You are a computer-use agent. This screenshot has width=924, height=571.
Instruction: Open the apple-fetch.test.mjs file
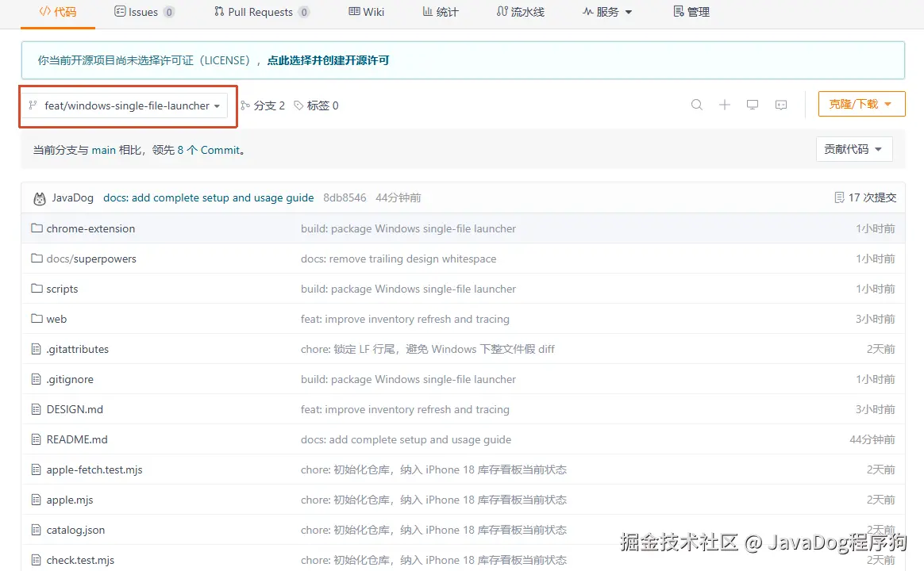[94, 469]
